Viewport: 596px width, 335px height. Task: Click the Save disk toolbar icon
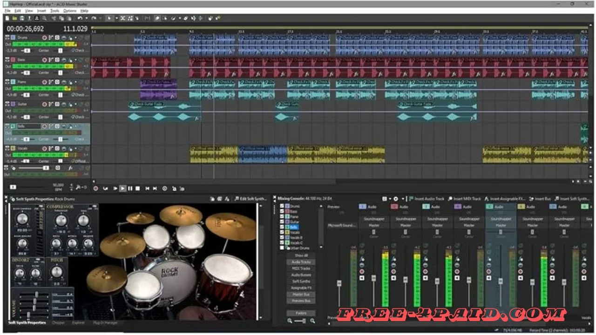(22, 18)
